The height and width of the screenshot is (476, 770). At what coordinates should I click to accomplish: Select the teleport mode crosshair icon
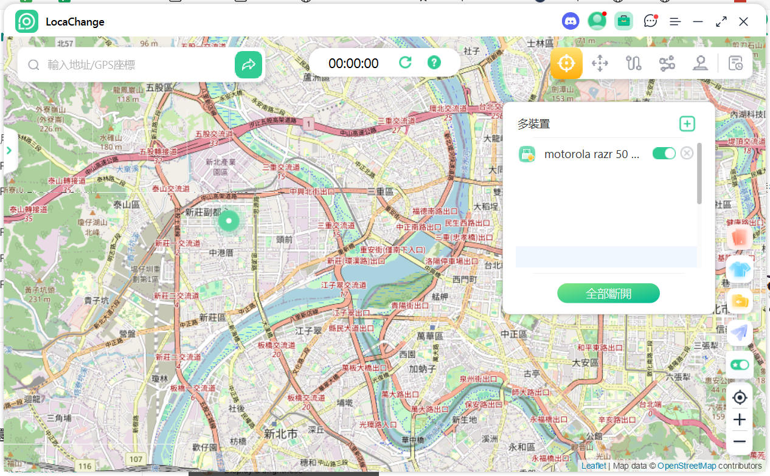566,63
